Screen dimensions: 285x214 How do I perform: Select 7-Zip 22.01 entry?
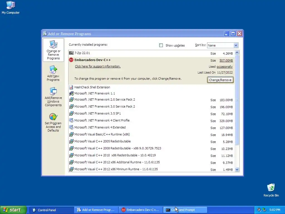[x=152, y=53]
